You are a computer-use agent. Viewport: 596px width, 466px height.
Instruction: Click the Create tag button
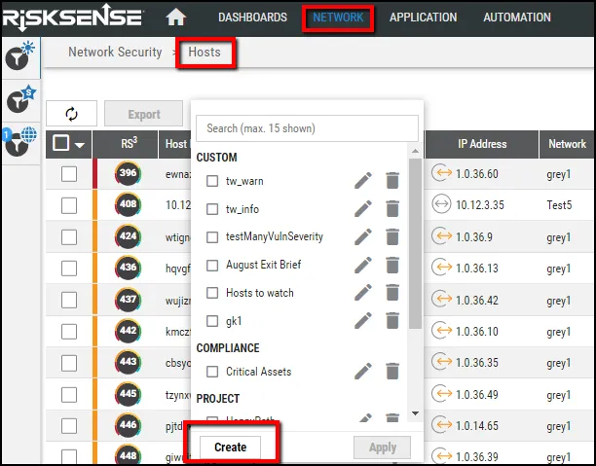(230, 447)
